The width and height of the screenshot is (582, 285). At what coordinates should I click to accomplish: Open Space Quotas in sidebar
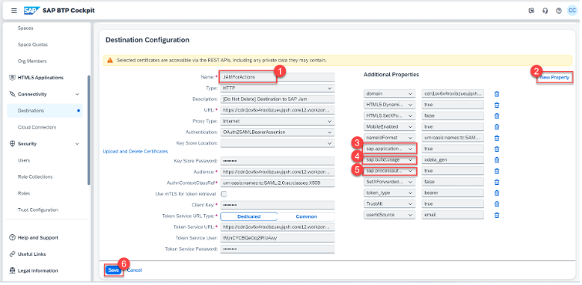[32, 45]
